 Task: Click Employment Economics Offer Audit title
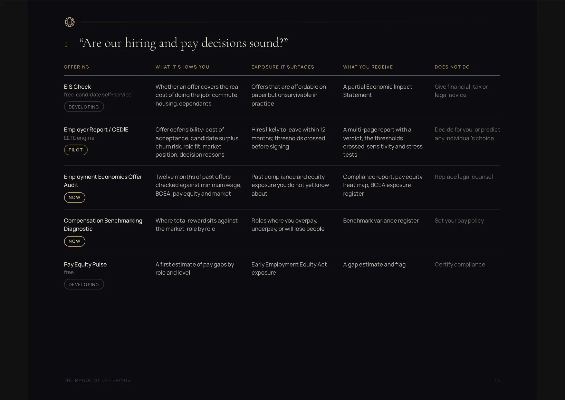[103, 181]
